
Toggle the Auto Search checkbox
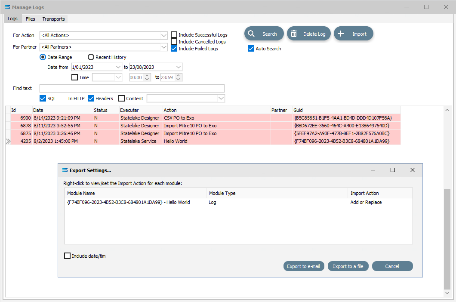[251, 49]
